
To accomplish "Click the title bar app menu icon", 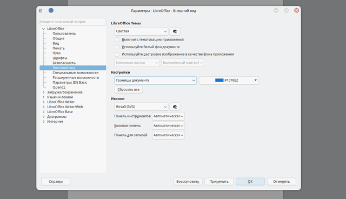I will coord(41,10).
